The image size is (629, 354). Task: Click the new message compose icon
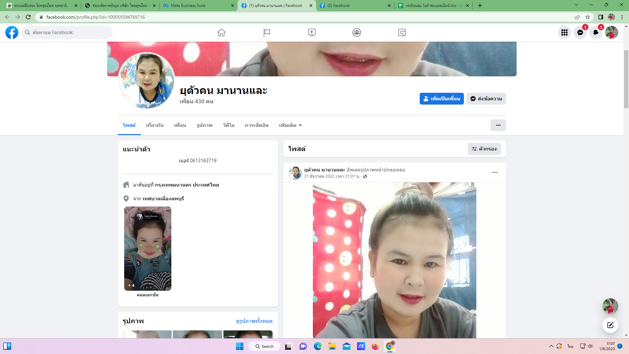[x=610, y=325]
